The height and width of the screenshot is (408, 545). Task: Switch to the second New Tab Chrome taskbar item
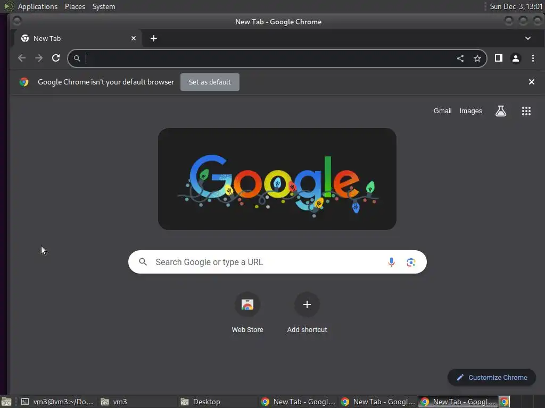378,402
